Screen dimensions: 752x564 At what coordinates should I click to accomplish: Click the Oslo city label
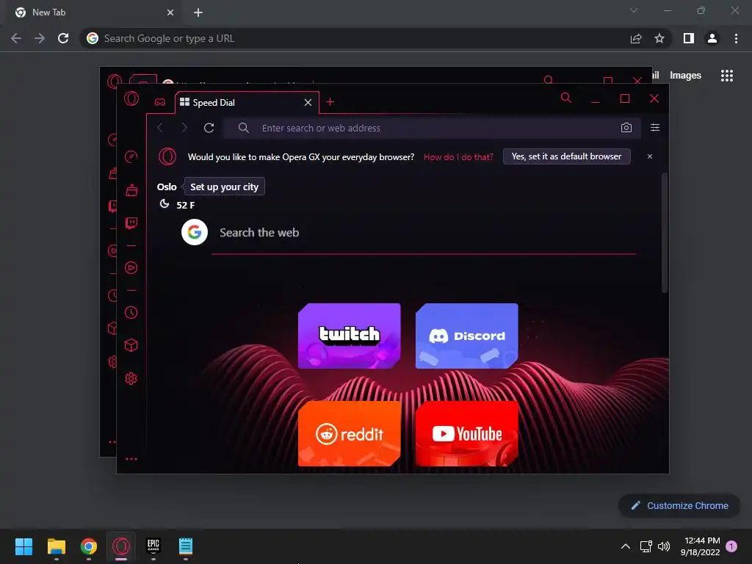pos(167,187)
